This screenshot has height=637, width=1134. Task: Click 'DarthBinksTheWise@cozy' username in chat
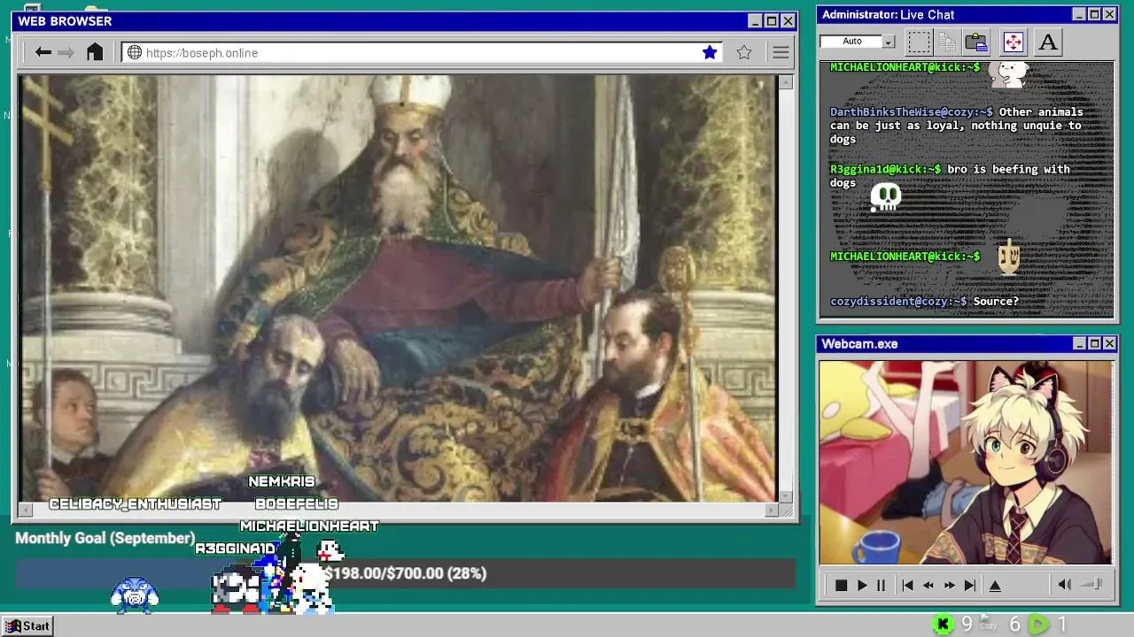910,112
